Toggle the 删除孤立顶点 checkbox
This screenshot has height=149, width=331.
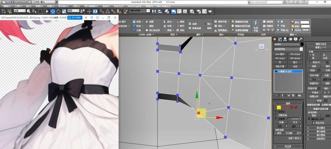point(309,119)
